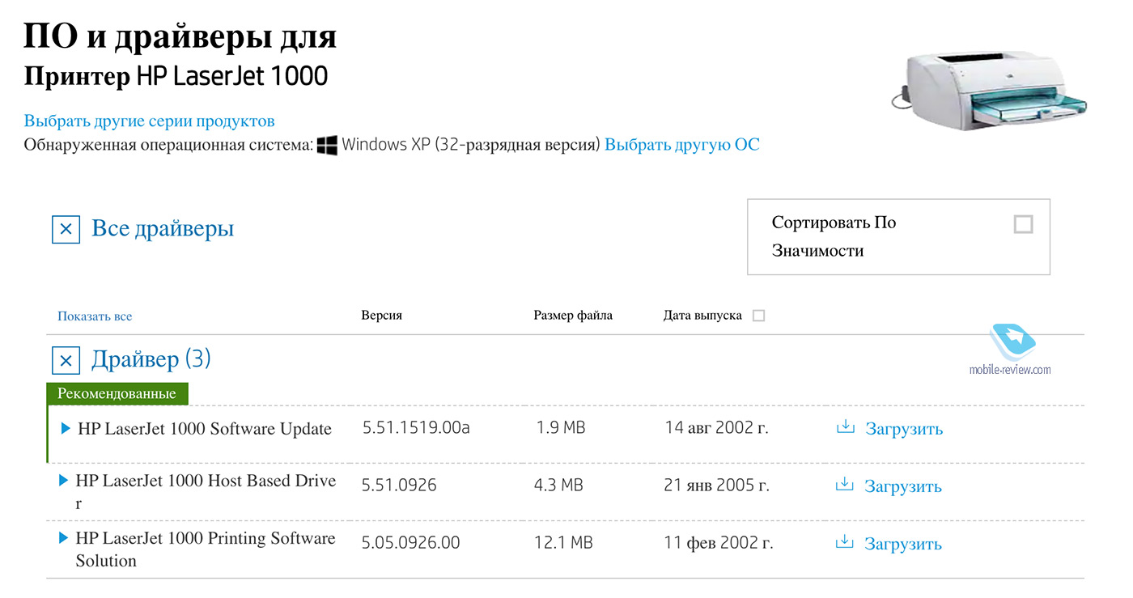
Task: Click file size '12.1 MB'
Action: pyautogui.click(x=563, y=543)
